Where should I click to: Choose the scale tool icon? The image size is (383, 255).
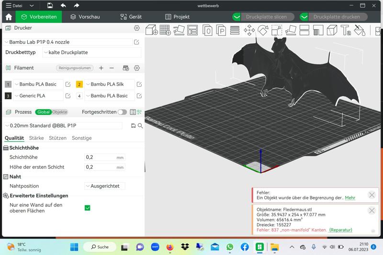277,31
